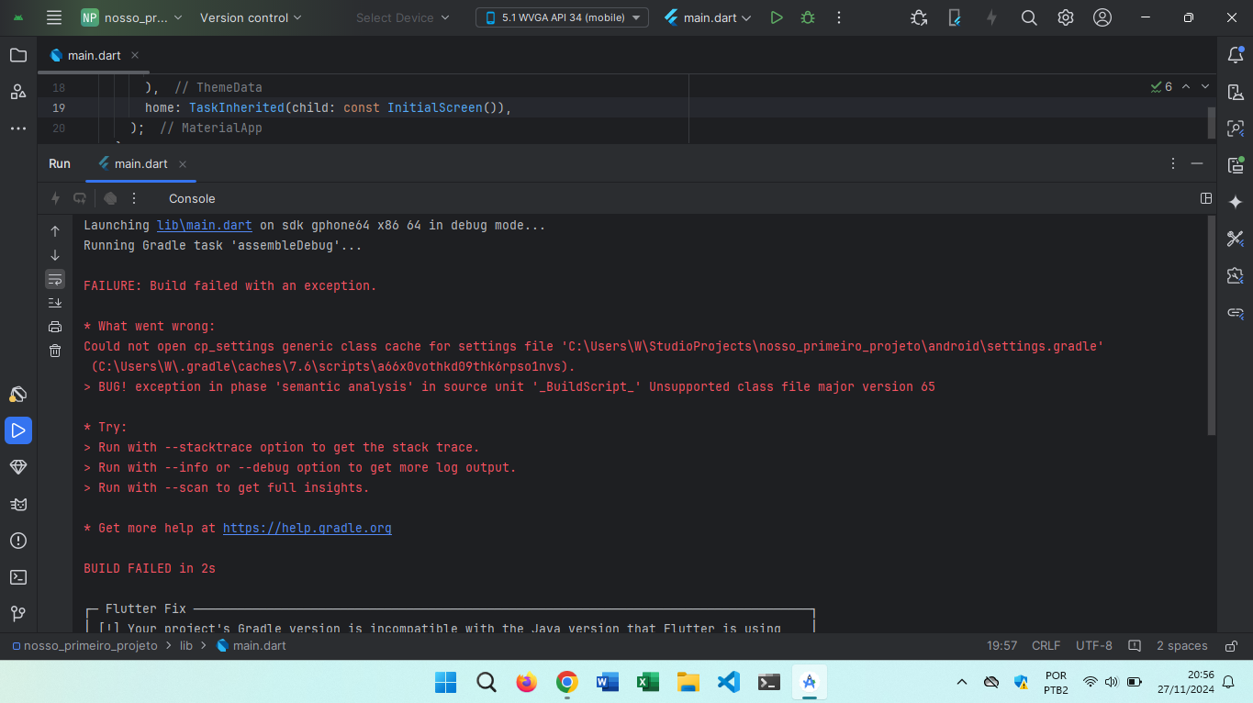Open Search Everywhere magnifier icon
The width and height of the screenshot is (1253, 703).
(1029, 17)
